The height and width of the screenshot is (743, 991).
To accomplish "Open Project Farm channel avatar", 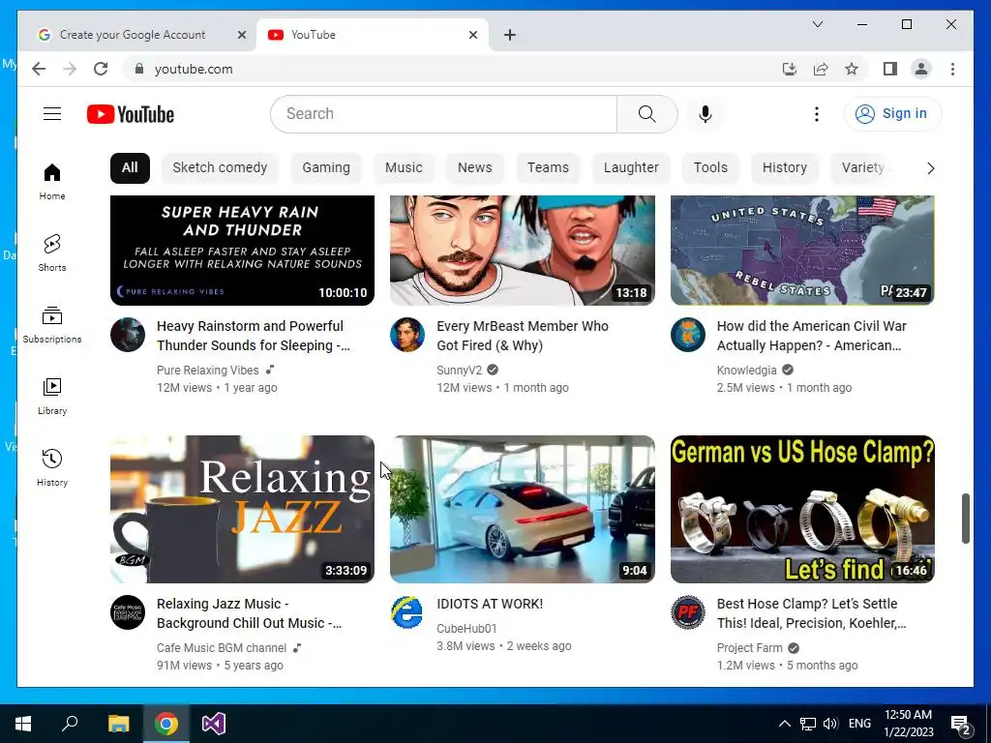I will pos(688,612).
